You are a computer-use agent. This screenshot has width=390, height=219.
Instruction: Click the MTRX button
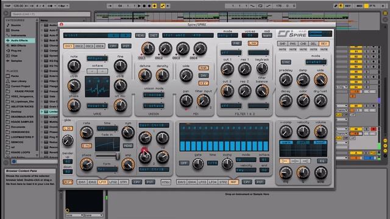[166, 182]
